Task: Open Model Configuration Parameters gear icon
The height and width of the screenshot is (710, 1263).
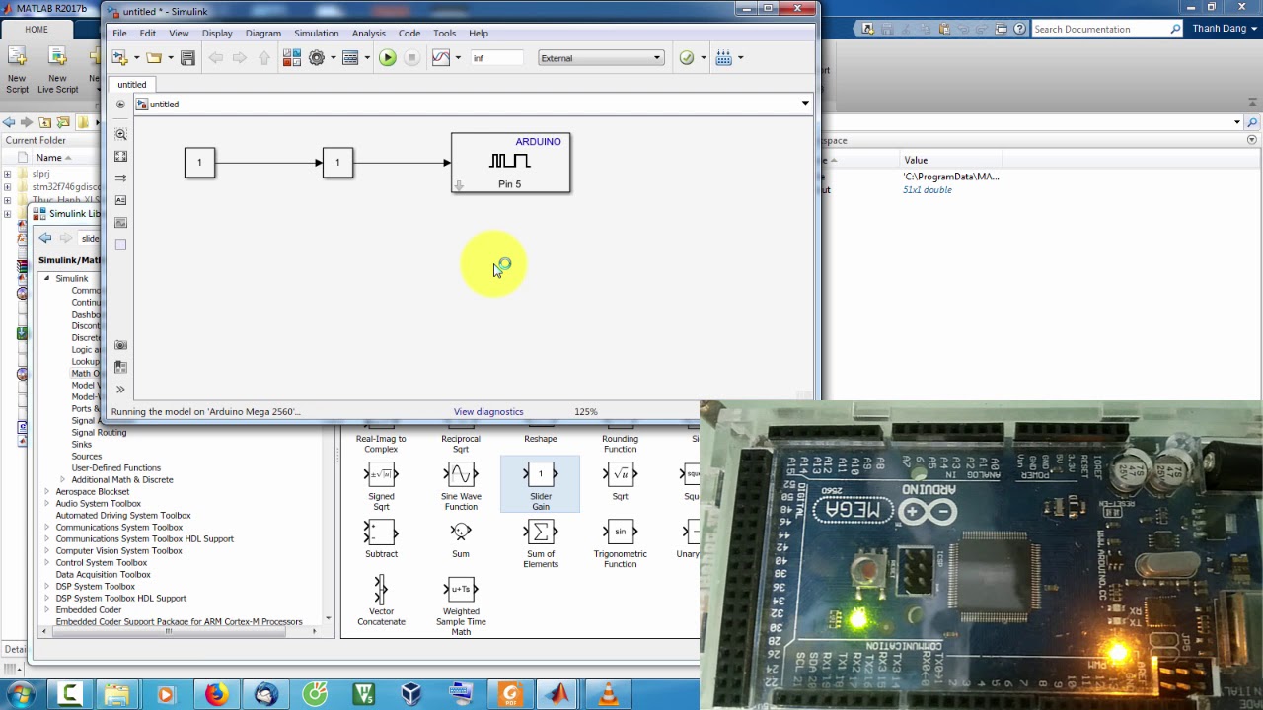Action: 317,58
